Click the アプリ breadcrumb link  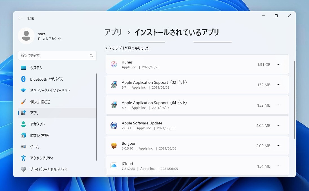(113, 32)
